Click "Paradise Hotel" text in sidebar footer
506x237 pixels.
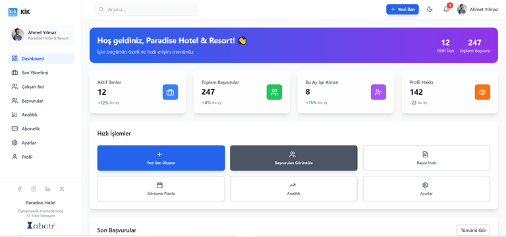41,203
